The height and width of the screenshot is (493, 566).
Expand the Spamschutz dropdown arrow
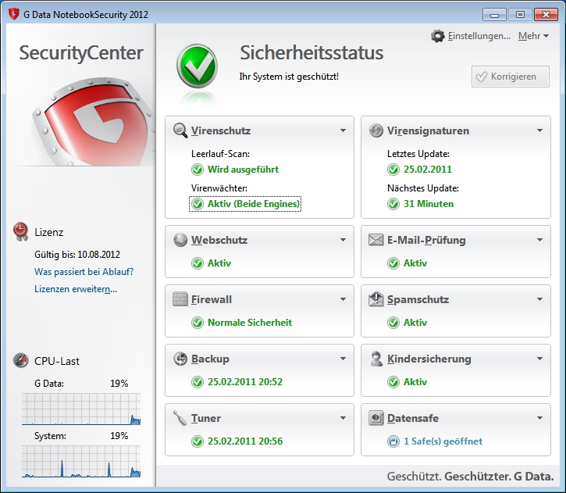coord(539,299)
